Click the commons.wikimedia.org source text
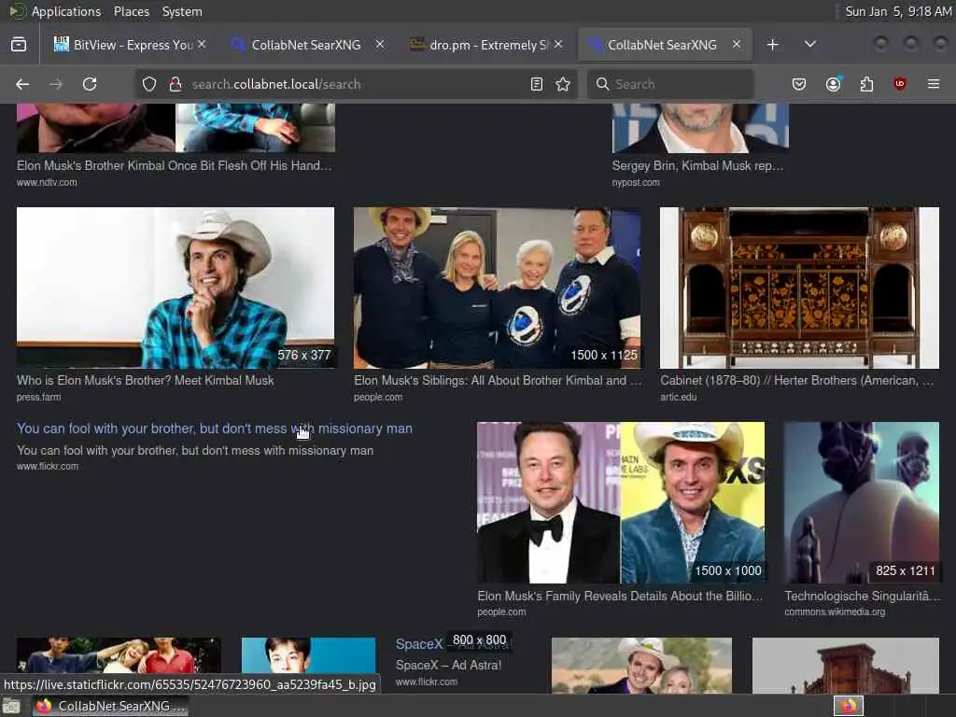Image resolution: width=956 pixels, height=717 pixels. (835, 612)
